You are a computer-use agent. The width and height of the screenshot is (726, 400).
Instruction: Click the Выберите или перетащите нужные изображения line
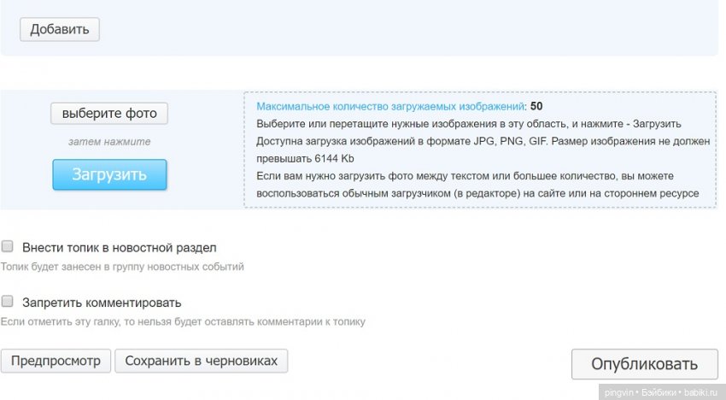(x=469, y=124)
